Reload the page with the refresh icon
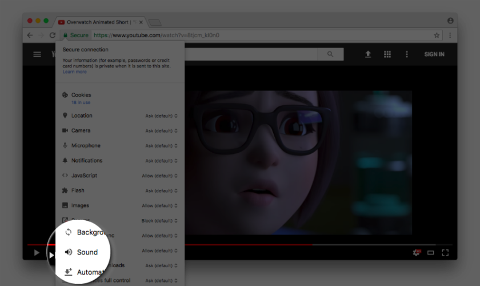This screenshot has width=480, height=286. pos(53,35)
